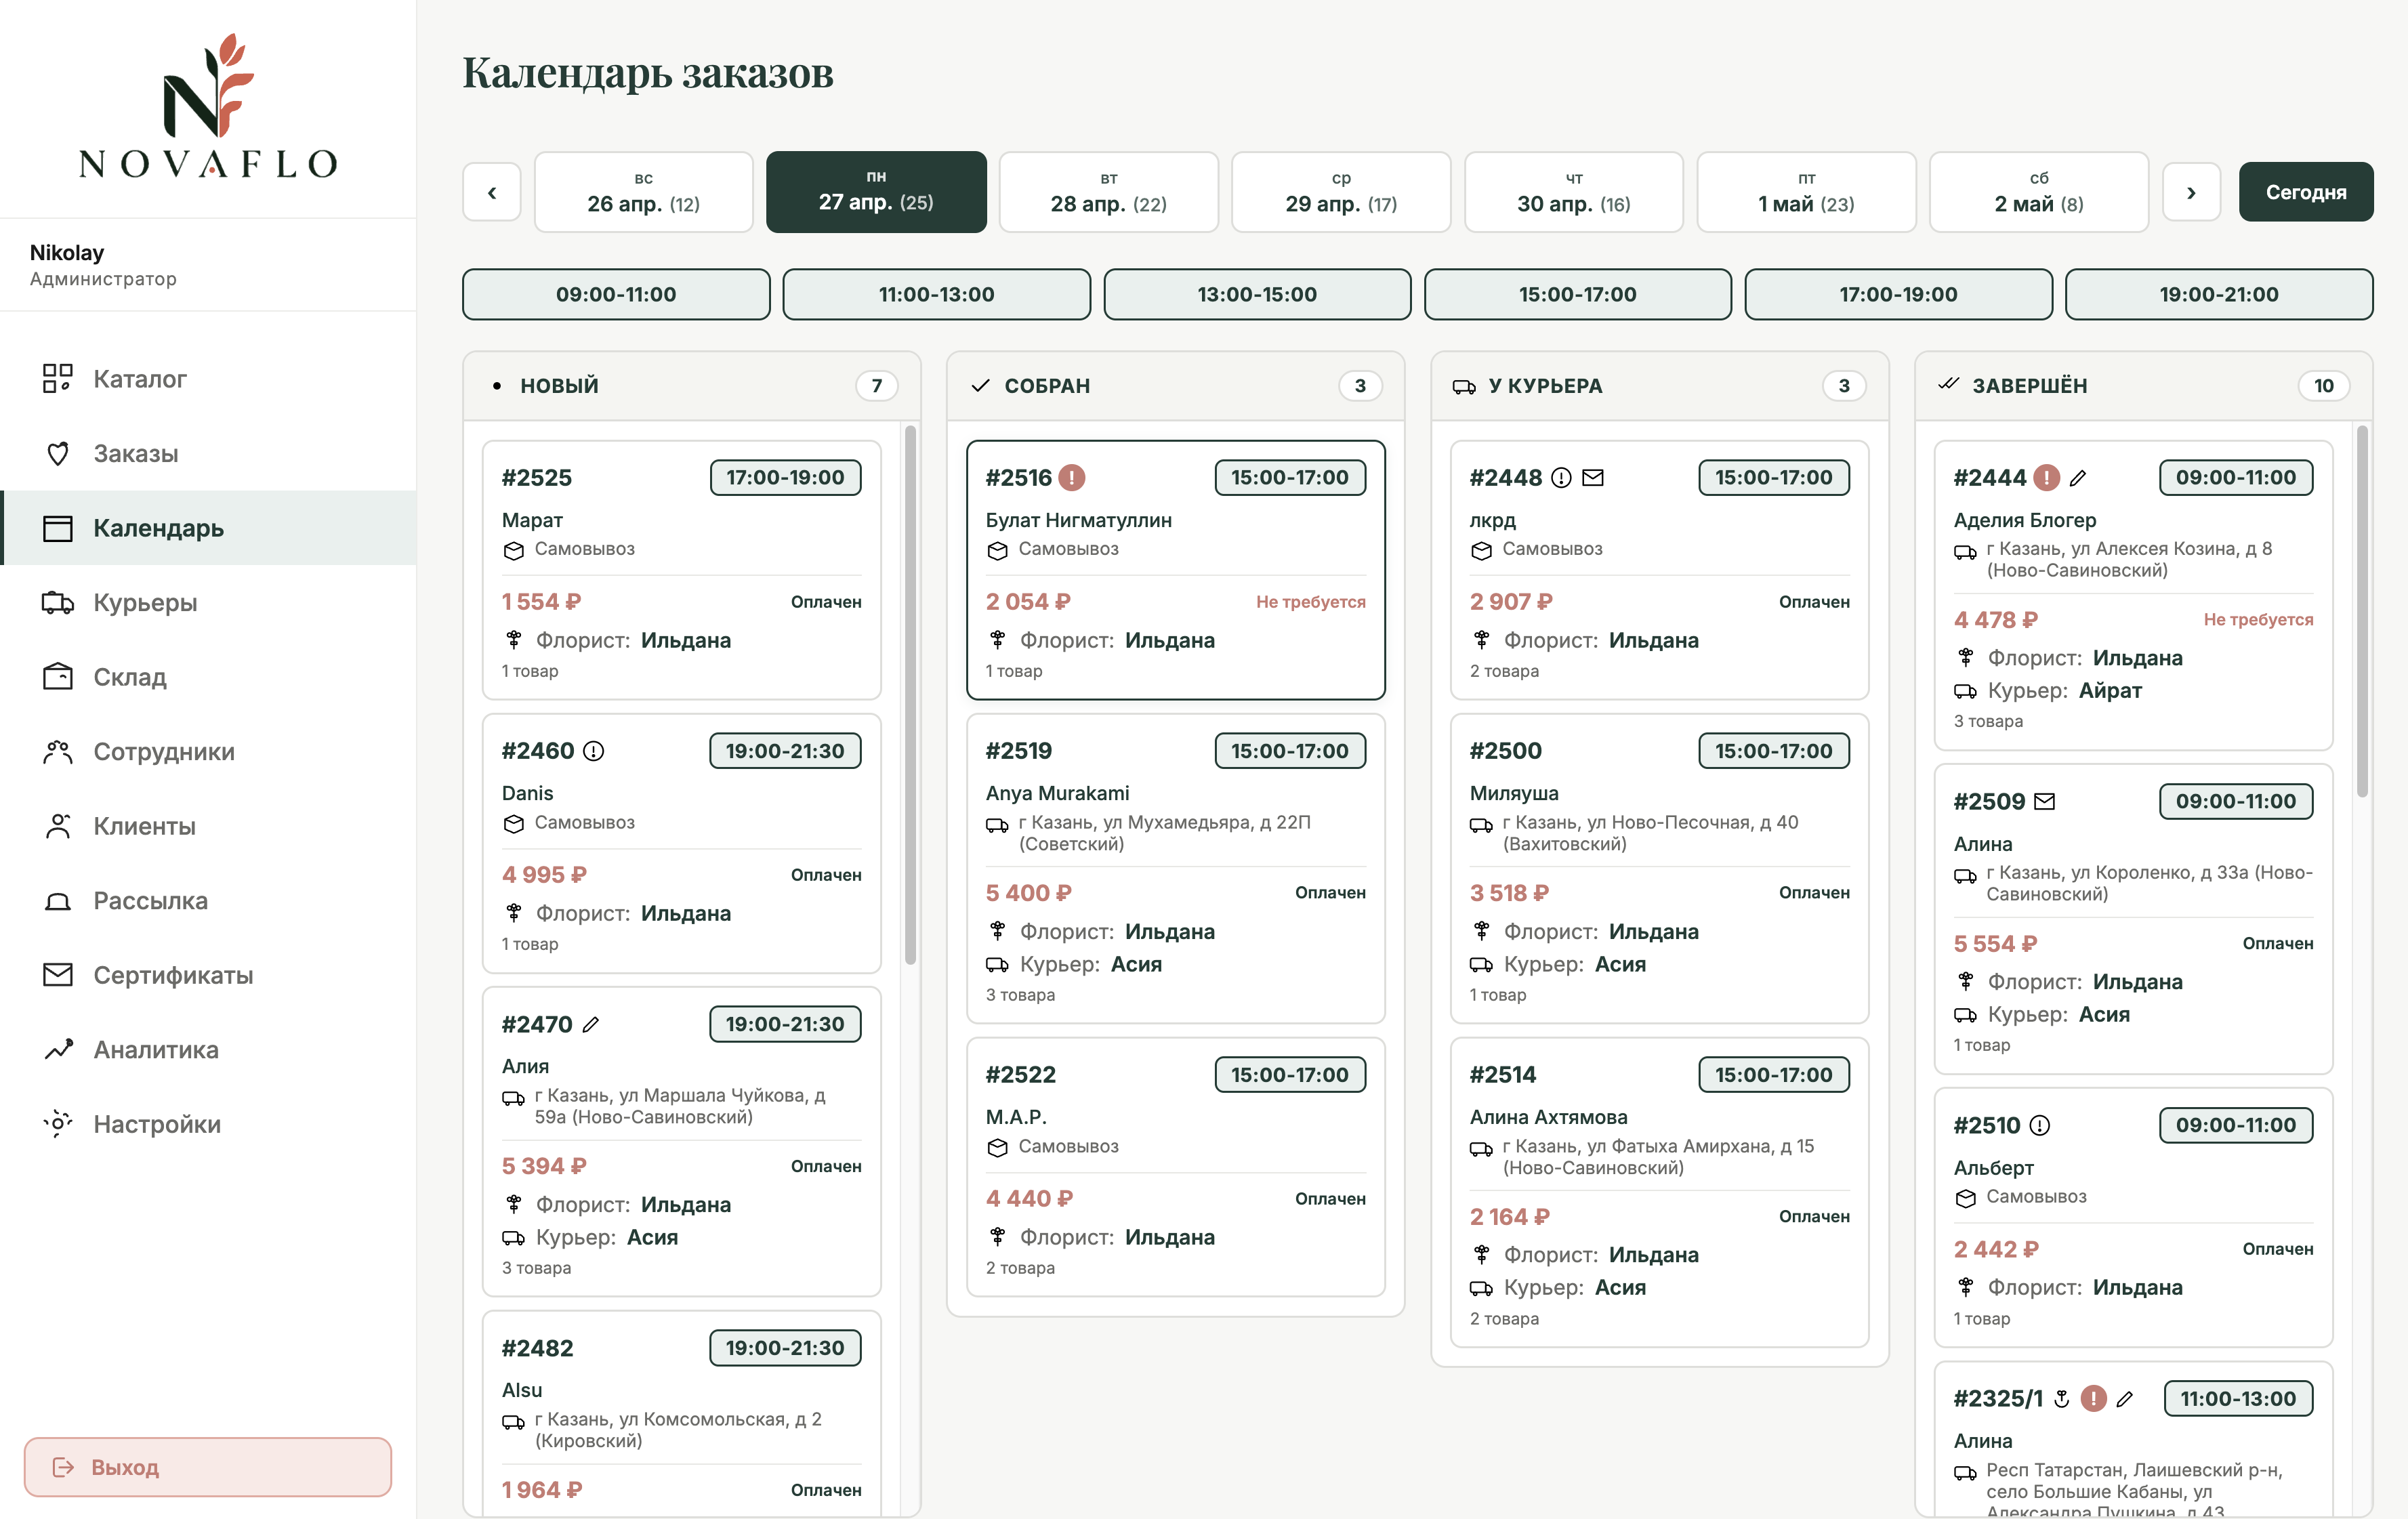2408x1519 pixels.
Task: Open the Аналитика chart icon
Action: click(x=58, y=1049)
